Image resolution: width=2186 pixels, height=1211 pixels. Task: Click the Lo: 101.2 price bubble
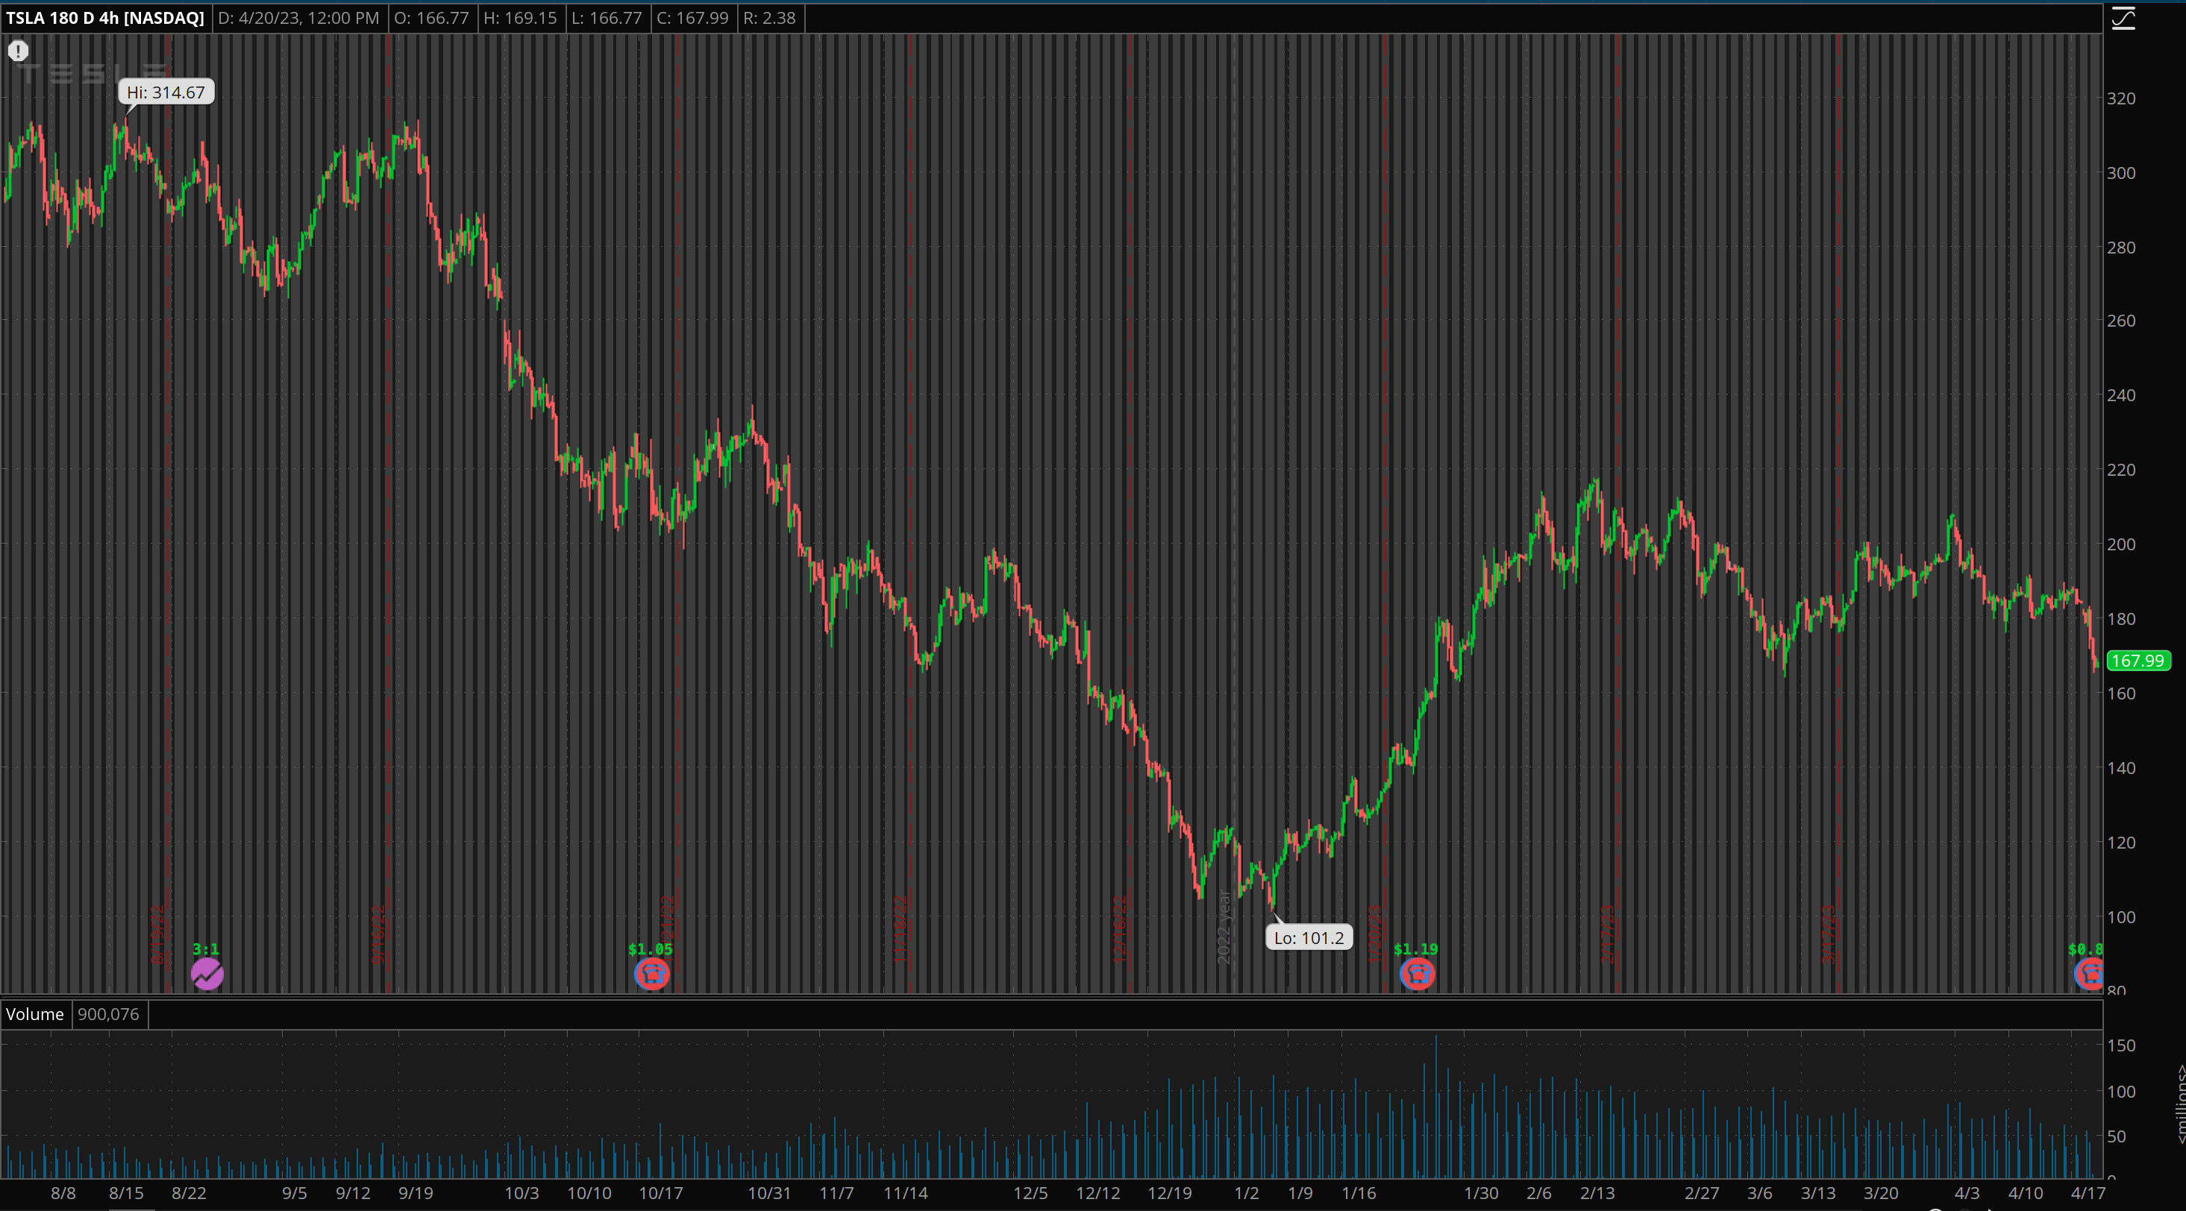point(1309,937)
